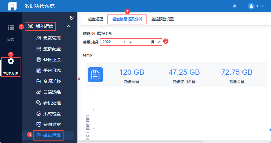Open 集群配置 menu entry
Viewport: 271px width, 143px height.
coord(52,49)
